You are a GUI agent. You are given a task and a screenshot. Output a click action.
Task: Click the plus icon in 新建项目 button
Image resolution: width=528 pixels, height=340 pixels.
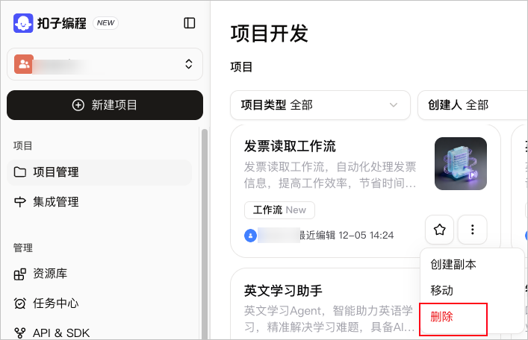point(78,105)
